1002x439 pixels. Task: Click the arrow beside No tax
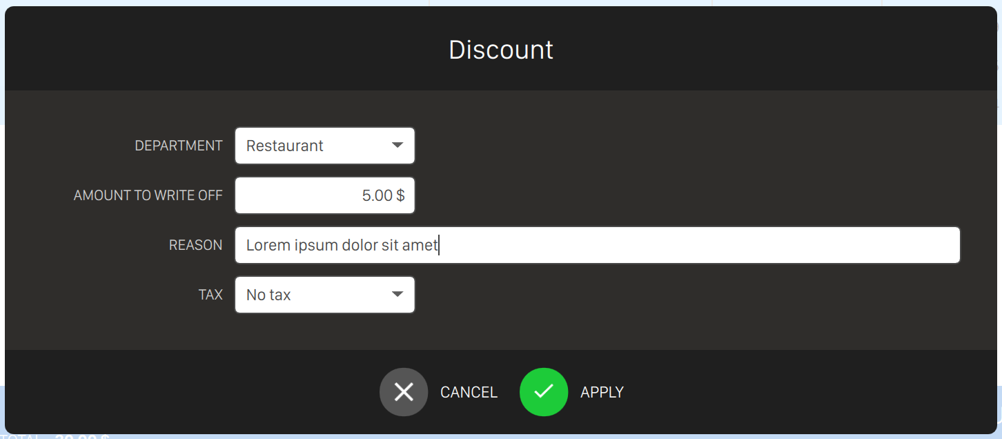(x=397, y=295)
